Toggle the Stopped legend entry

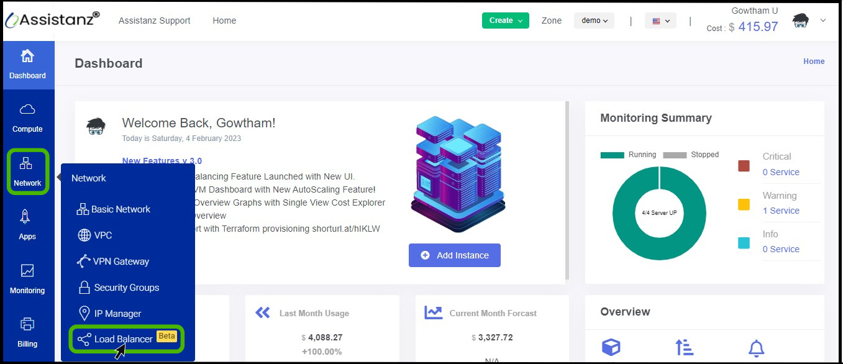pos(691,155)
